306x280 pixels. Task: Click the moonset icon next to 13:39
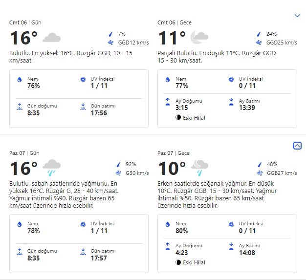coord(231,102)
